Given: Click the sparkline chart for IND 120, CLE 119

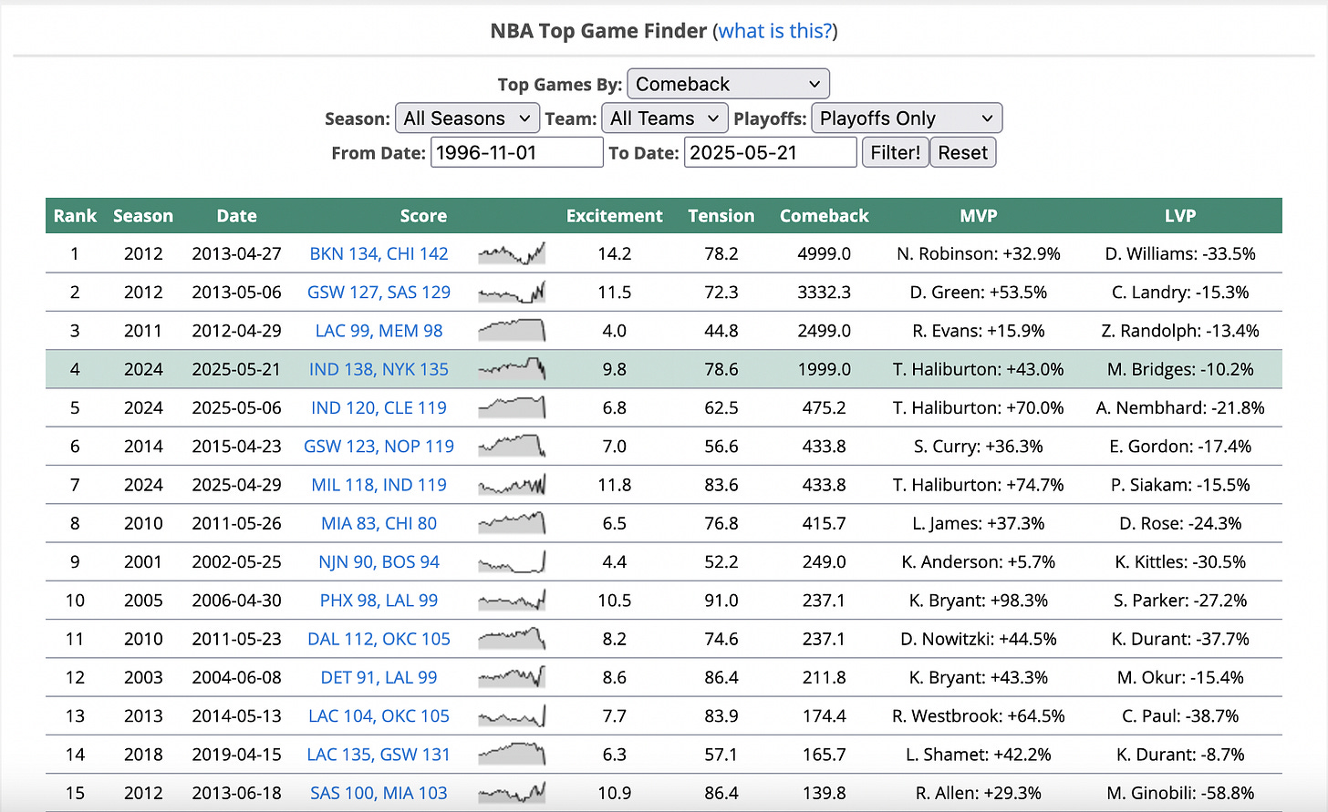Looking at the screenshot, I should coord(512,407).
